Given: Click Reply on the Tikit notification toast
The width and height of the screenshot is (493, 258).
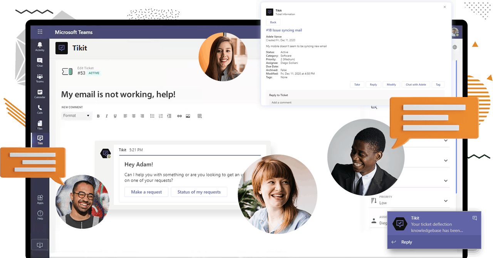Looking at the screenshot, I should pyautogui.click(x=407, y=242).
